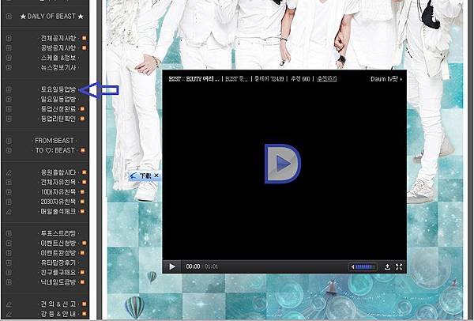Click board icon beside 공방공지사항
The height and width of the screenshot is (321, 474).
(9, 48)
